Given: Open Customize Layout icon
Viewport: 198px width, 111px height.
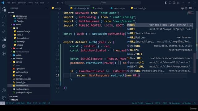Looking at the screenshot, I should 178,3.
